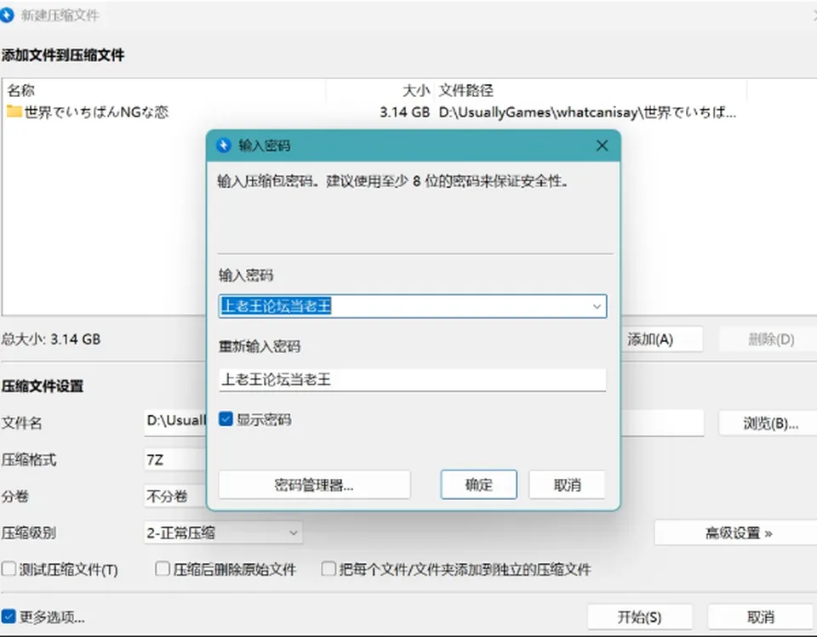The image size is (817, 637).
Task: Toggle the 更多选项 checkbox
Action: (9, 617)
